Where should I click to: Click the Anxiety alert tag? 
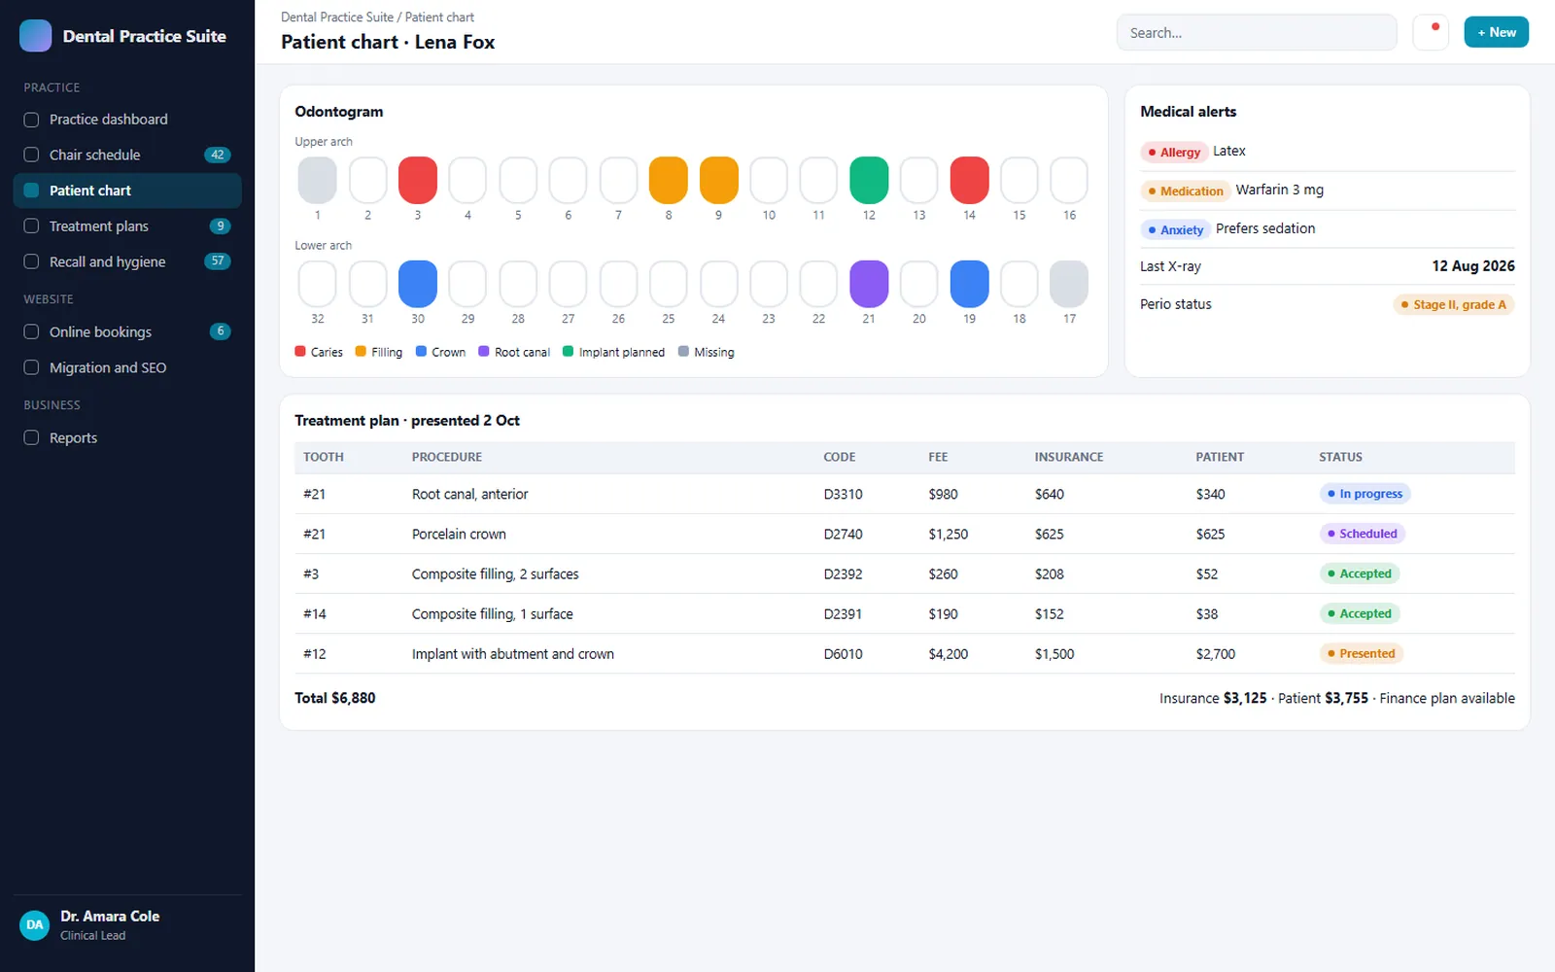1175,229
